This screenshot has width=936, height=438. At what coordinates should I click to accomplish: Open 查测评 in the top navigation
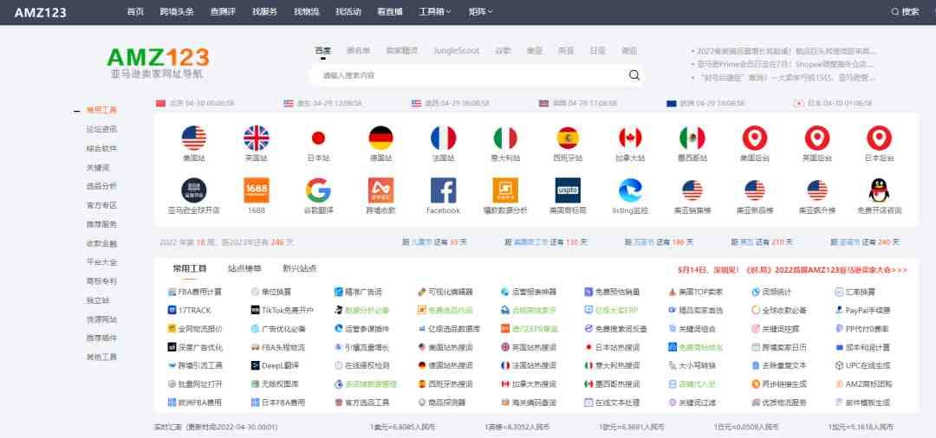(x=224, y=11)
